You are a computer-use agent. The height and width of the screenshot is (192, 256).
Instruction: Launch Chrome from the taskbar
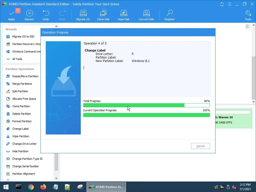[31, 187]
